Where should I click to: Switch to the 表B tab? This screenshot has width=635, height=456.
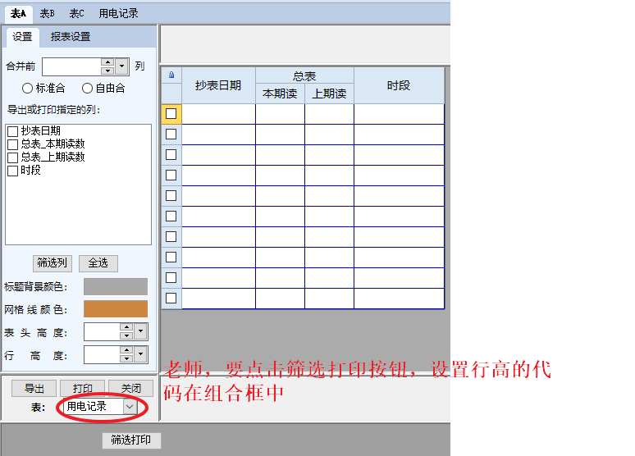[47, 14]
